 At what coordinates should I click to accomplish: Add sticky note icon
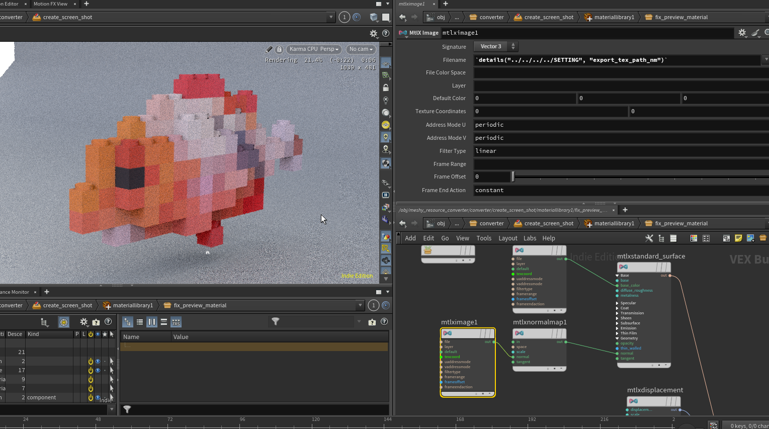point(738,238)
